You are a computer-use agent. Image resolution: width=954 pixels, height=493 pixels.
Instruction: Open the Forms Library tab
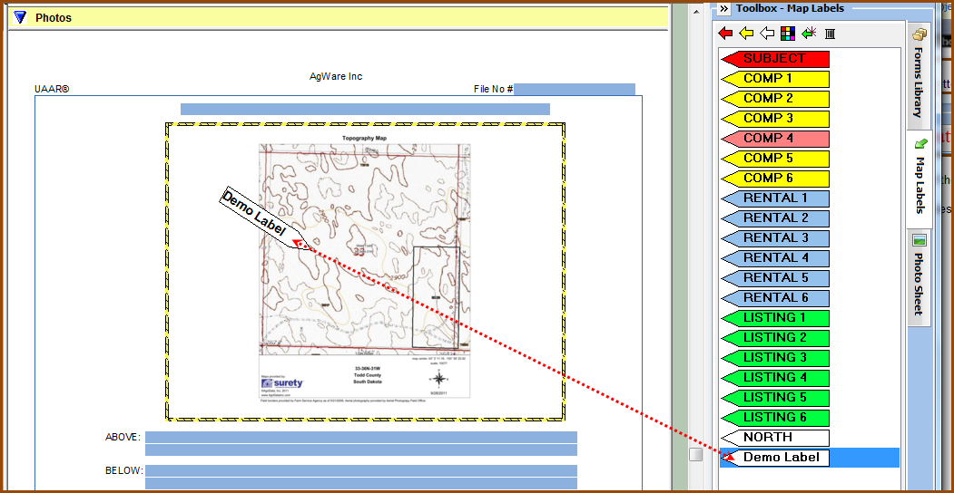919,75
